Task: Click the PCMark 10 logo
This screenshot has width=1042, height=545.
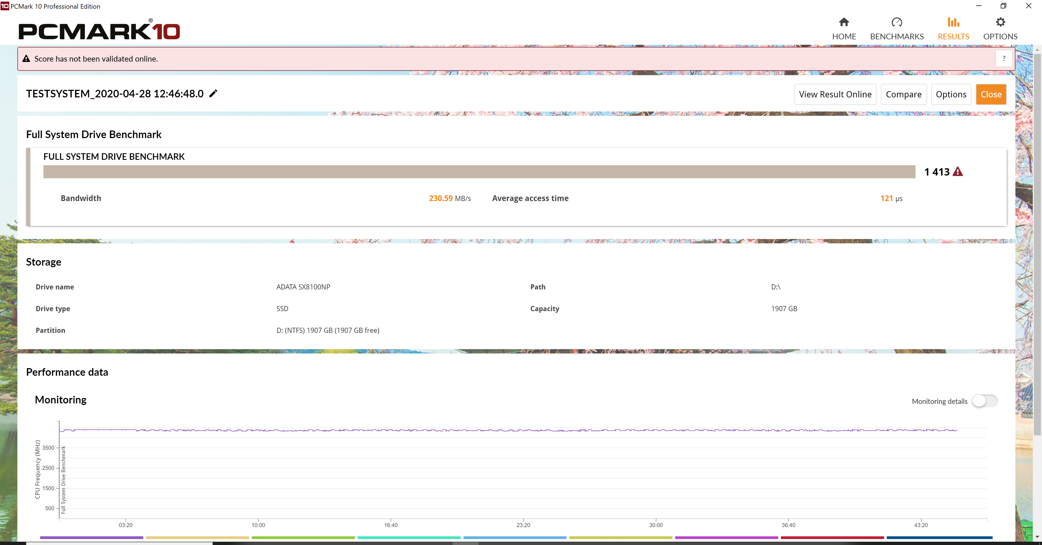Action: [99, 30]
